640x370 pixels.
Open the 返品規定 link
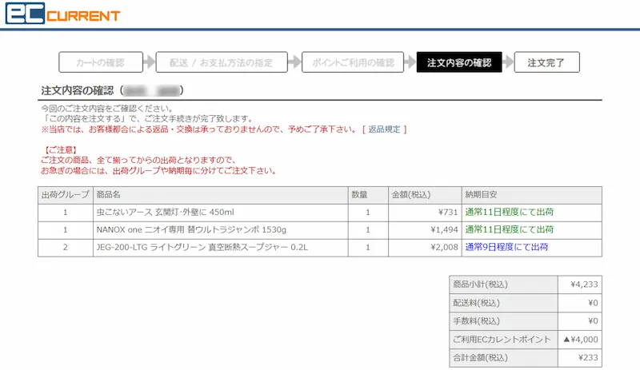coord(384,129)
